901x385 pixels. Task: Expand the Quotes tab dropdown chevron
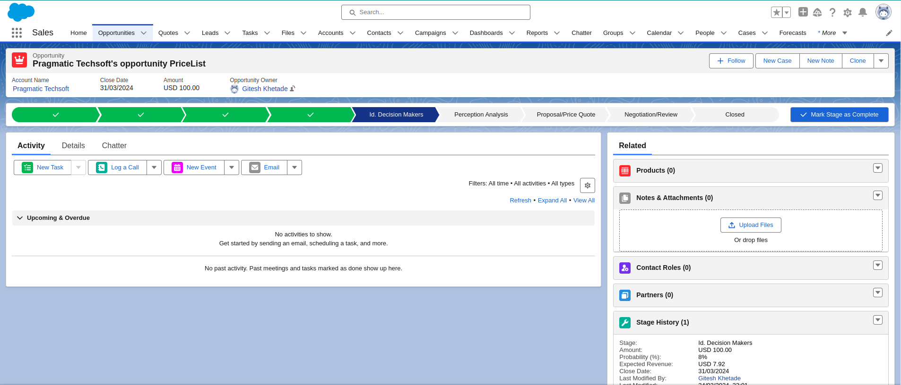pos(187,33)
